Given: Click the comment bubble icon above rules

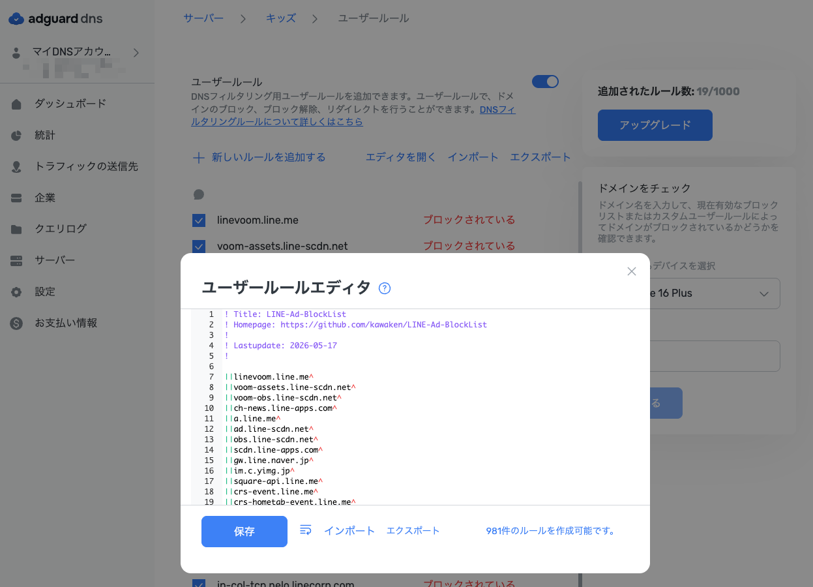Looking at the screenshot, I should (199, 194).
